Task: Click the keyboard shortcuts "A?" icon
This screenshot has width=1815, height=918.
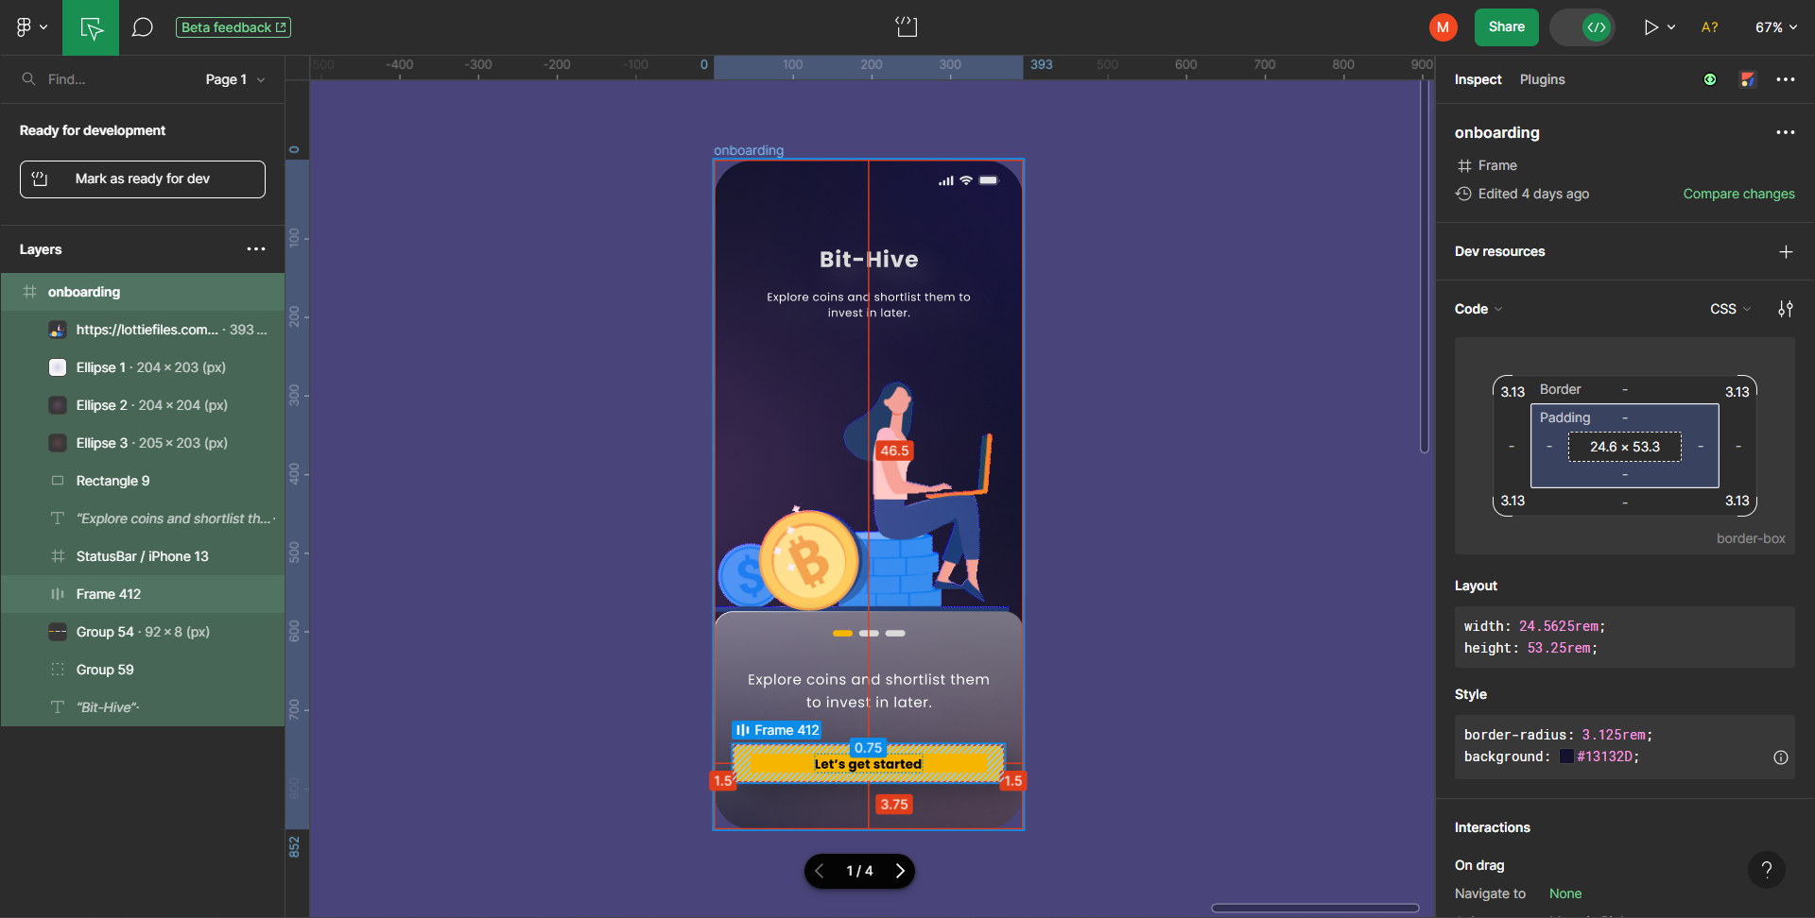Action: click(x=1708, y=27)
